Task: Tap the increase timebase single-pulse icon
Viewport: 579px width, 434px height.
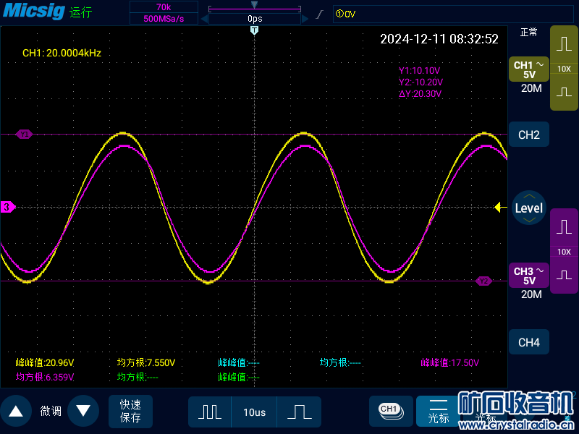Action: pos(298,412)
